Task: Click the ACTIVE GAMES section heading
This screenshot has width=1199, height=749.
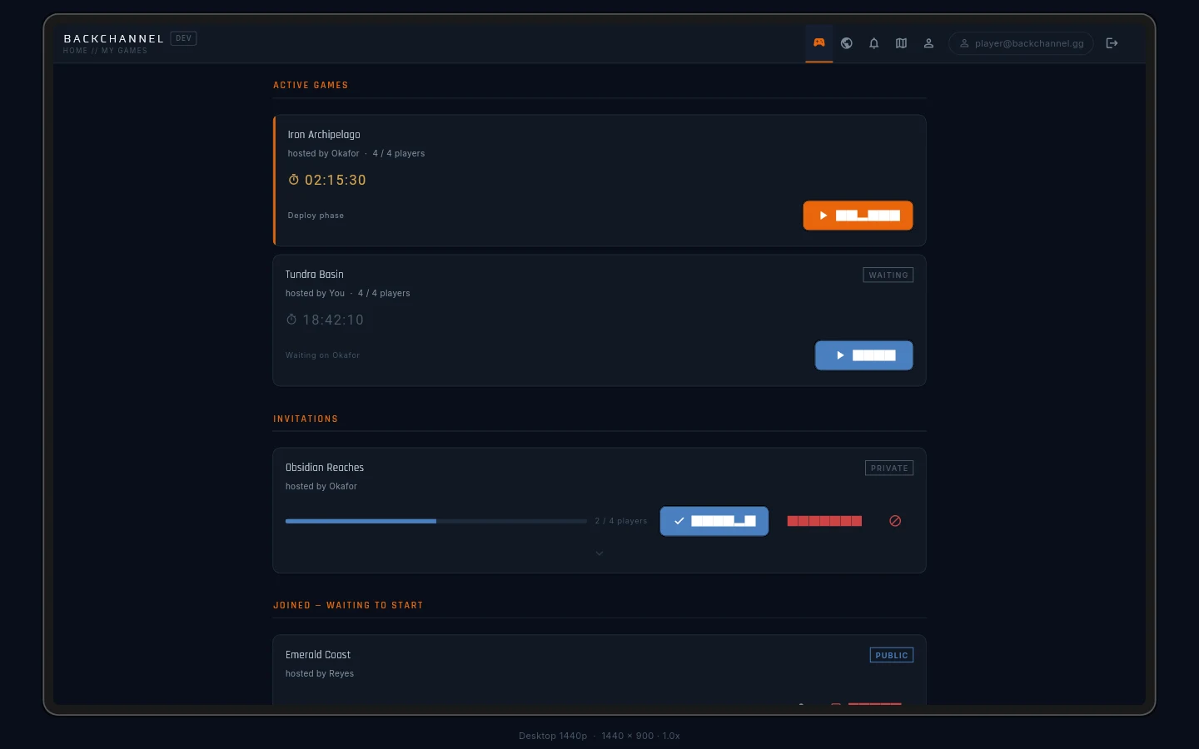Action: (311, 85)
